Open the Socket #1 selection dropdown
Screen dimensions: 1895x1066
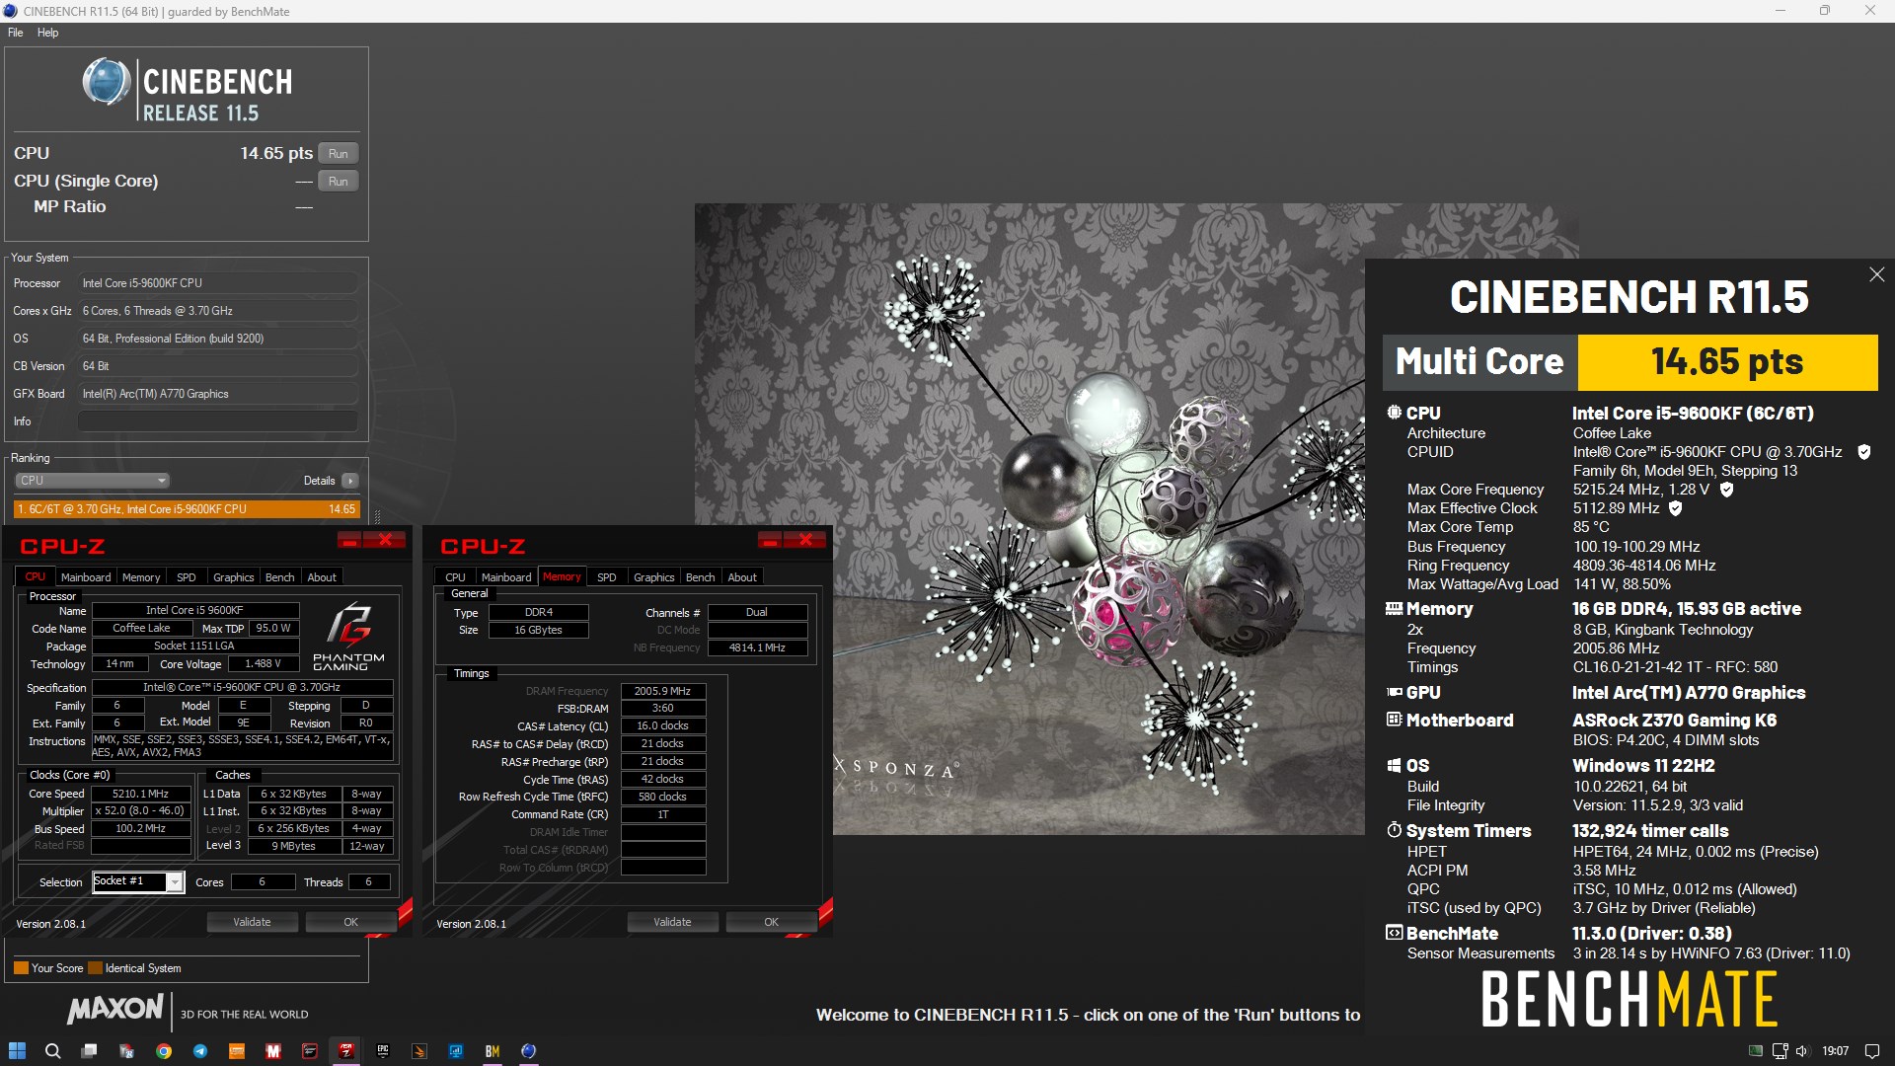pos(138,881)
